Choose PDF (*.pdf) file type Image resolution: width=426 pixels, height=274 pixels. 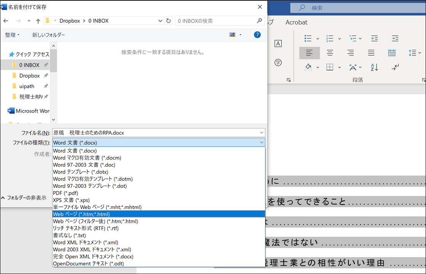pyautogui.click(x=159, y=193)
